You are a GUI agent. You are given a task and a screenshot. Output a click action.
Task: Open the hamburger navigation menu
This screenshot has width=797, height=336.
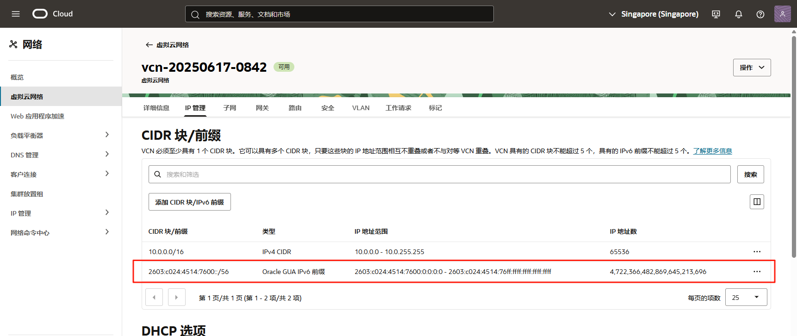(16, 14)
